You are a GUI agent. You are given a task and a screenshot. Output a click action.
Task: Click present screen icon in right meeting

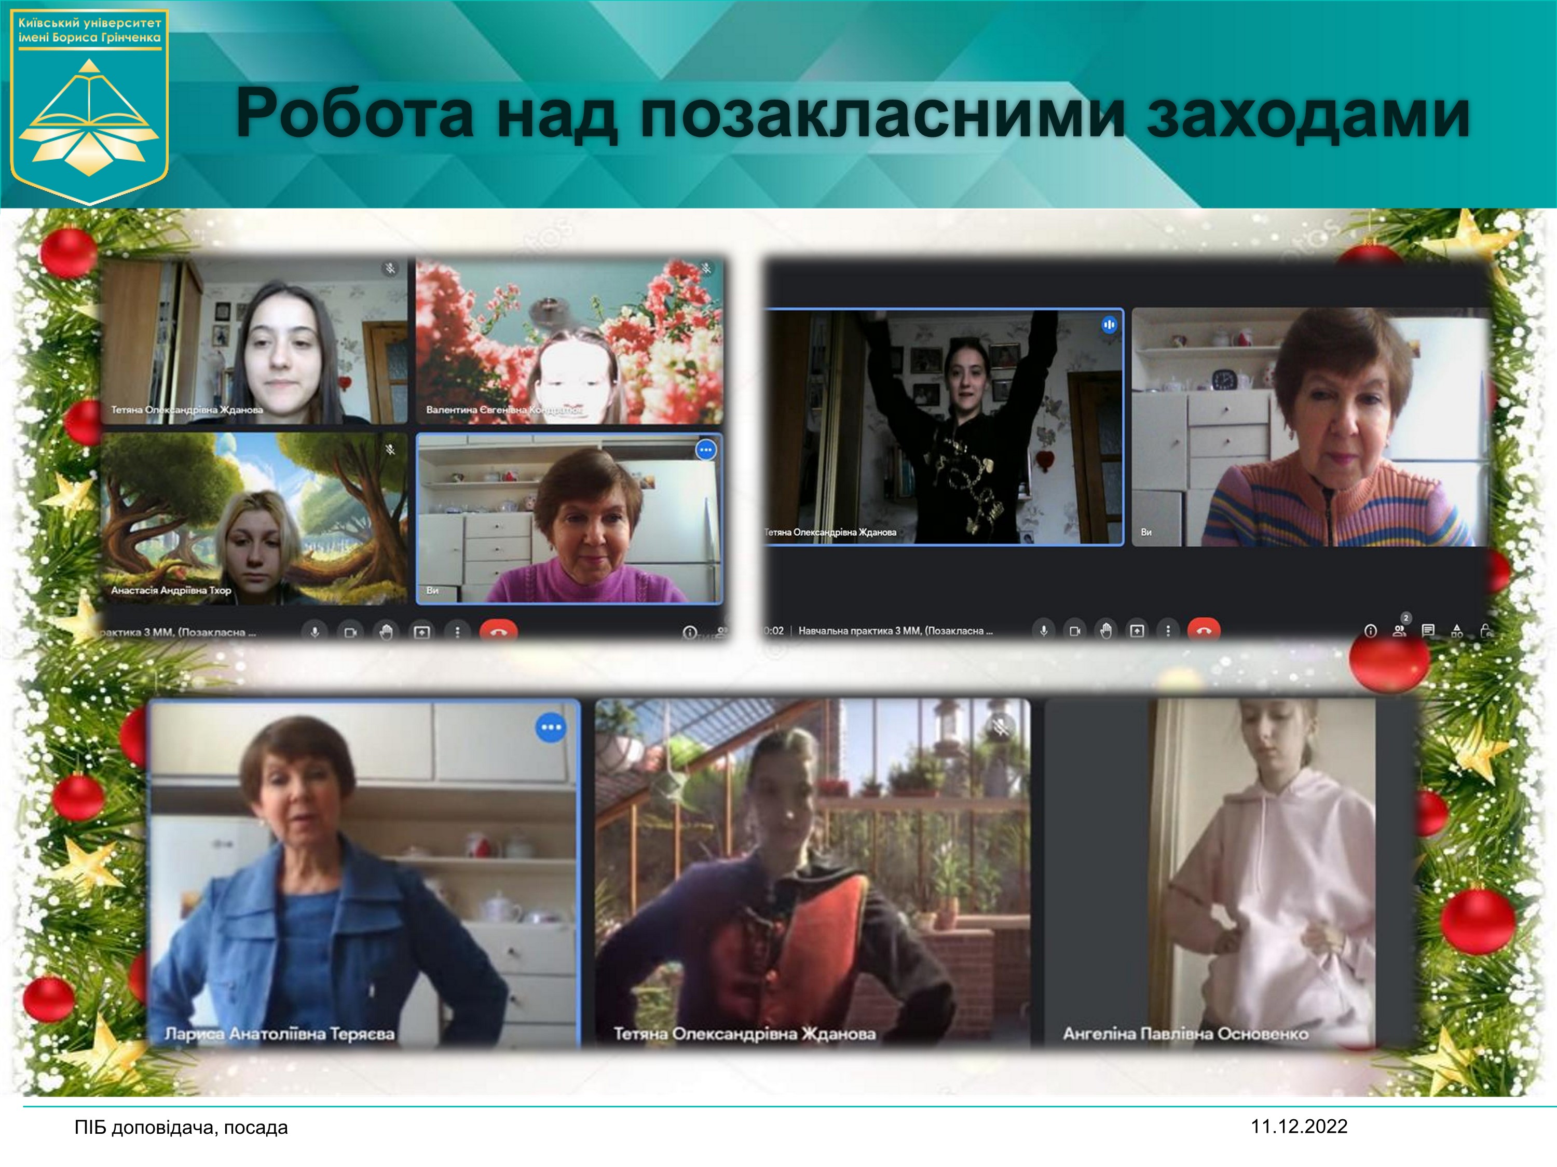coord(1137,630)
